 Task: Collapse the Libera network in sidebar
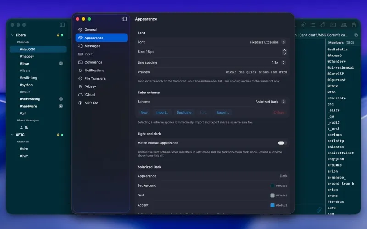[12, 35]
